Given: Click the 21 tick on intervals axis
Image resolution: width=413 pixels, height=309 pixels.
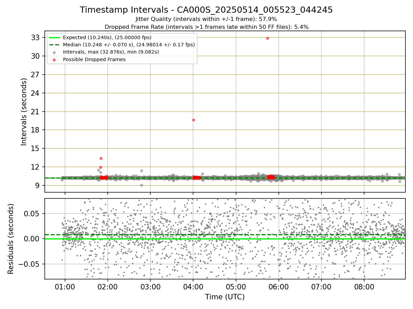Looking at the screenshot, I should click(35, 112).
